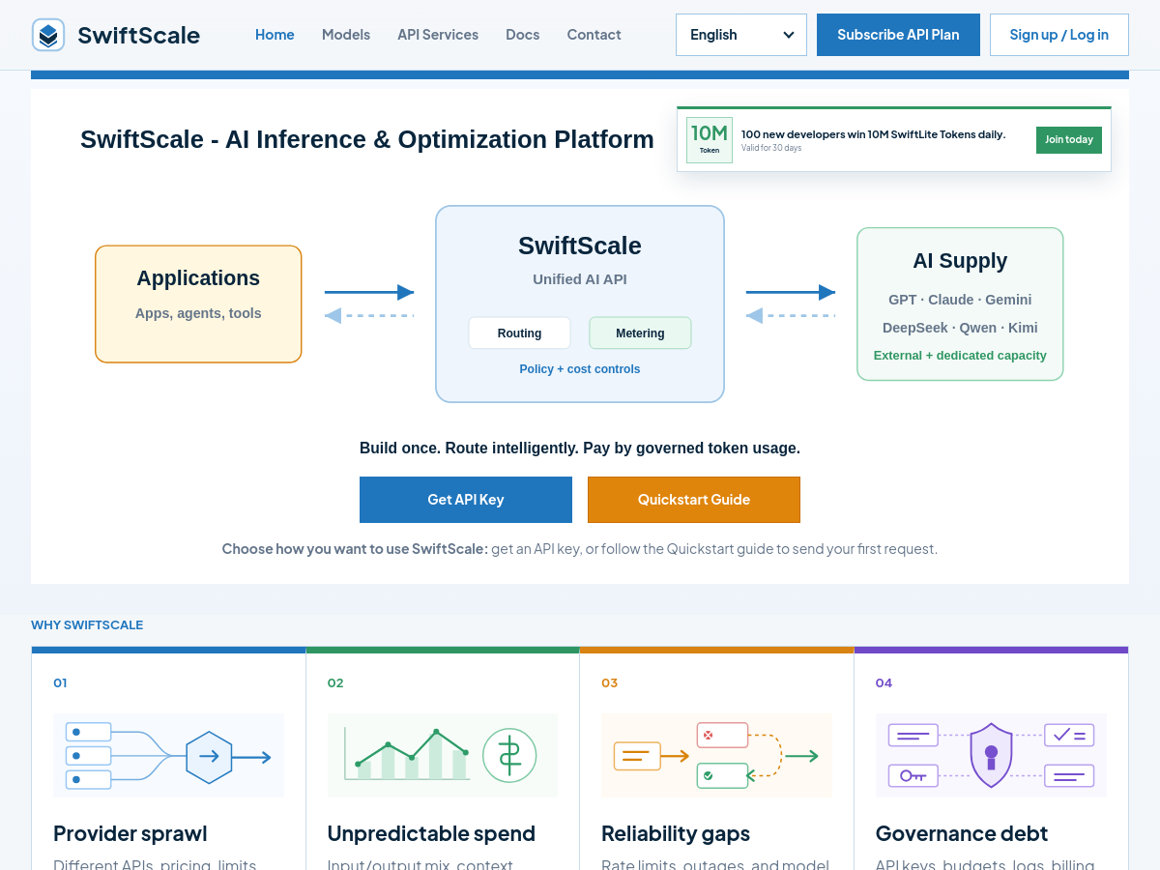Viewport: 1160px width, 870px height.
Task: Click the Join today button
Action: [1069, 140]
